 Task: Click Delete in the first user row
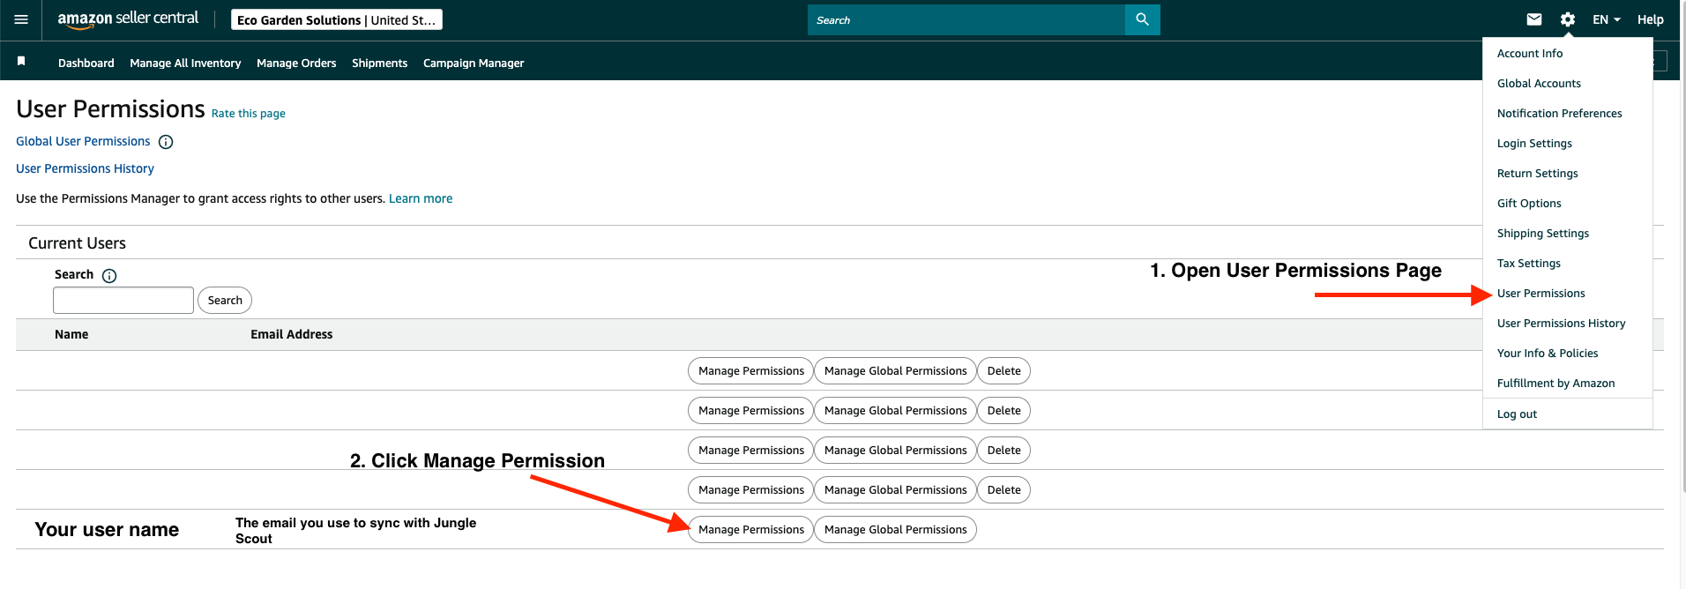pos(1003,371)
